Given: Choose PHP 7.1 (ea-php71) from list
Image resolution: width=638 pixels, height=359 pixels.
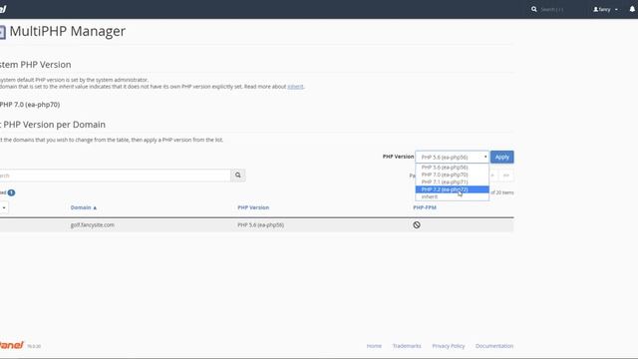Looking at the screenshot, I should (452, 181).
